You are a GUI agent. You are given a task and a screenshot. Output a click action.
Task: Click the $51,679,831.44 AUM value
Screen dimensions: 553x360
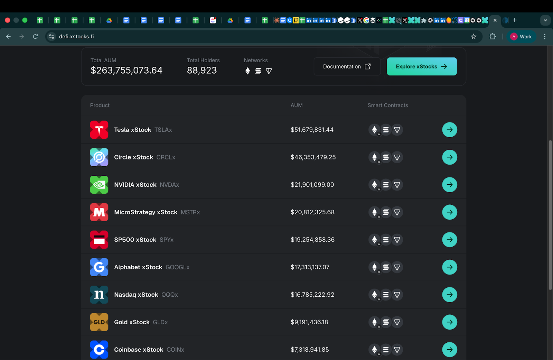[x=312, y=130]
